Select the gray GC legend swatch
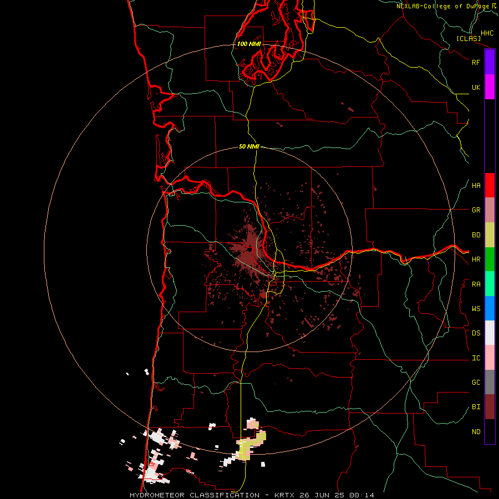The image size is (499, 499). point(490,382)
